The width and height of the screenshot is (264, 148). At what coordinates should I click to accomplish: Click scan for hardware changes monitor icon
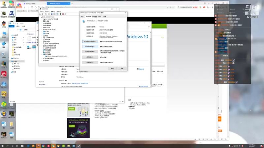[57, 14]
